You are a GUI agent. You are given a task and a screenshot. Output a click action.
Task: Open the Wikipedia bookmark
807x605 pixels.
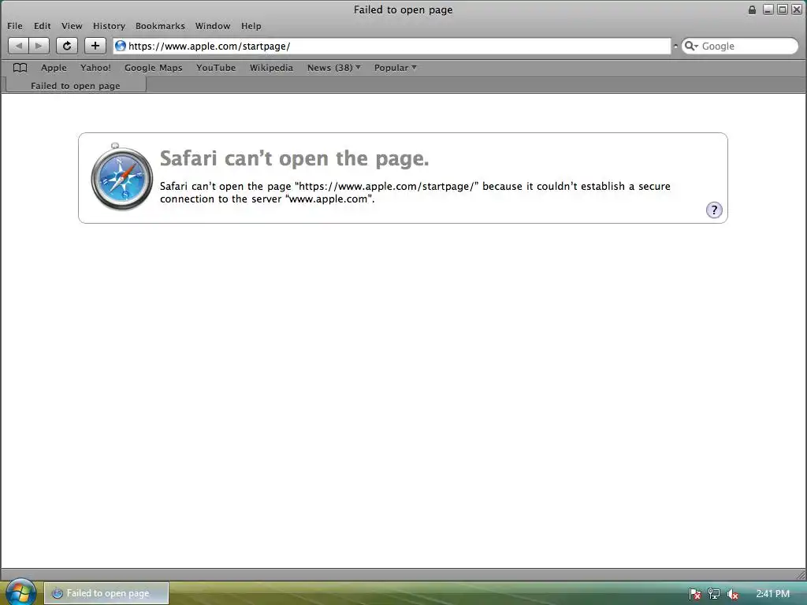click(271, 68)
